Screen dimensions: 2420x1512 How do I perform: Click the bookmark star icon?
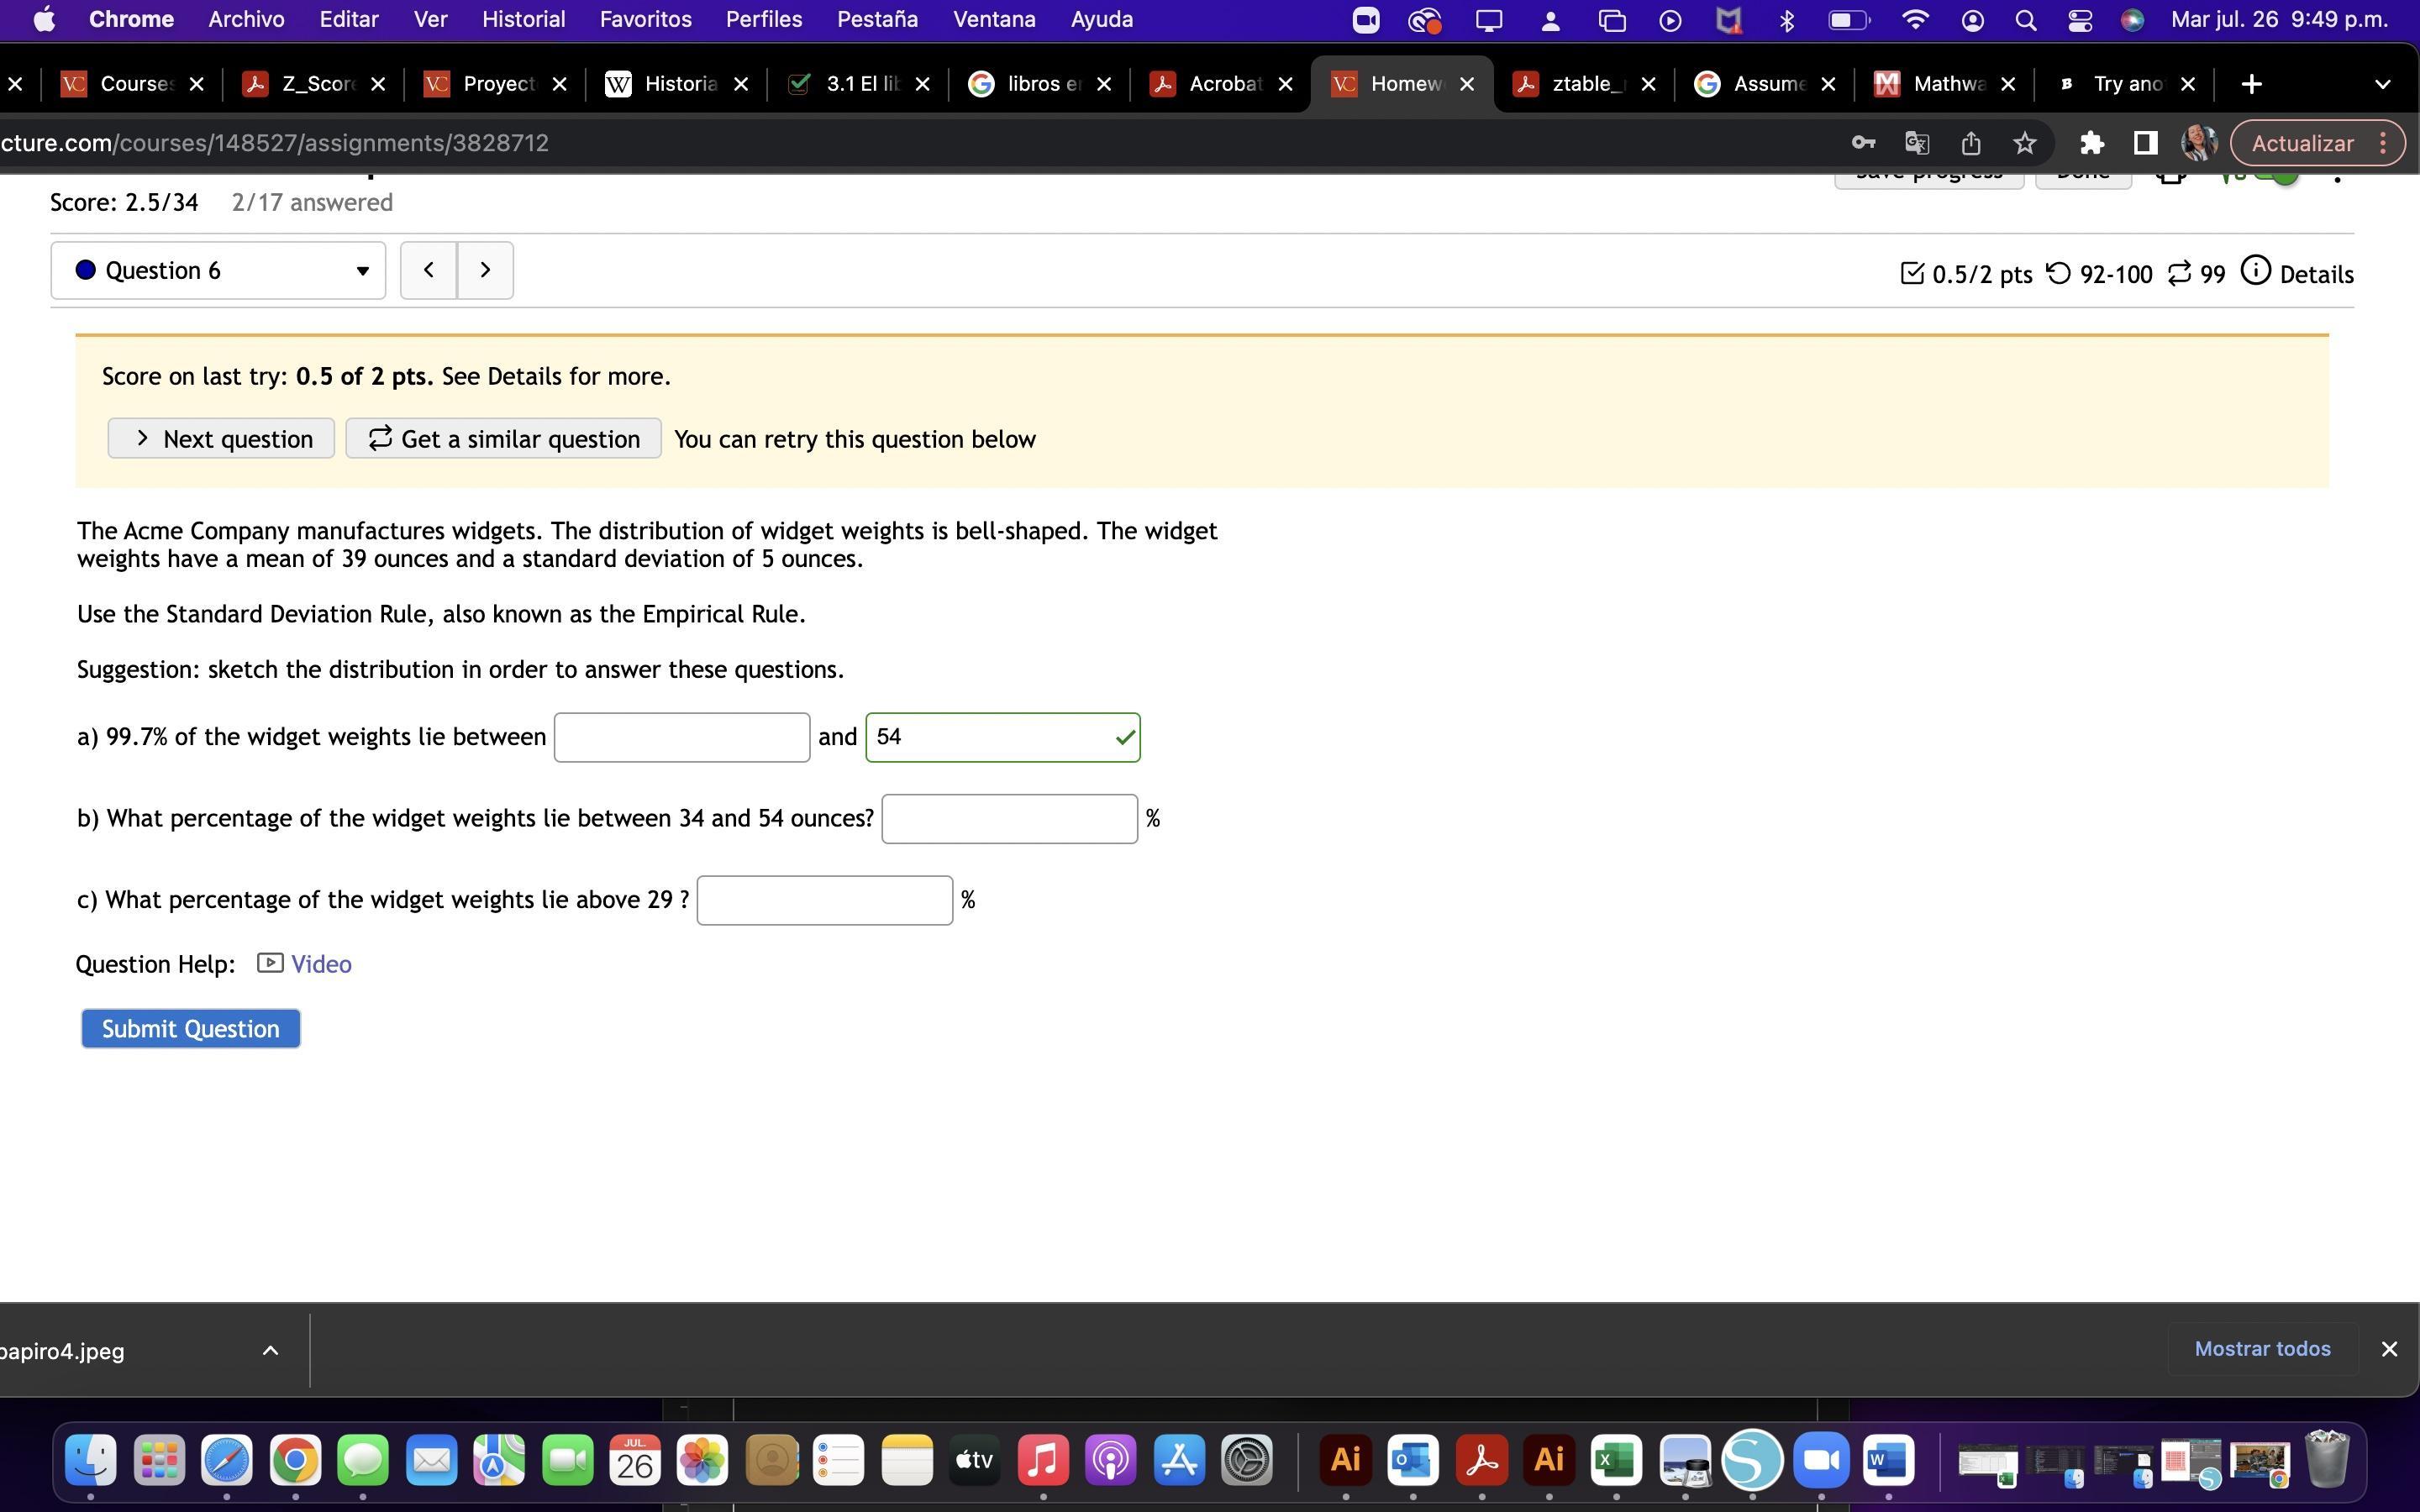click(x=2025, y=143)
